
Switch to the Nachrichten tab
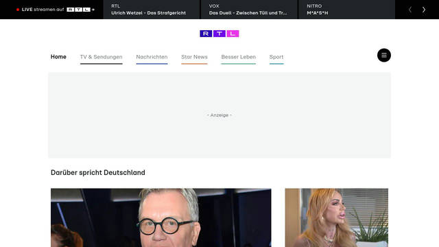coord(152,58)
